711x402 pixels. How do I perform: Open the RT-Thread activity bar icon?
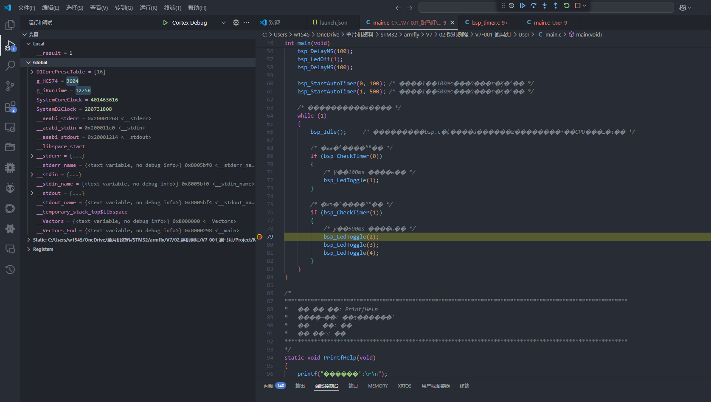[10, 229]
